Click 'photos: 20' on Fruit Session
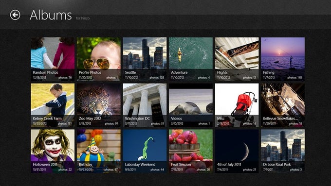331x186 pixels. pyautogui.click(x=203, y=169)
